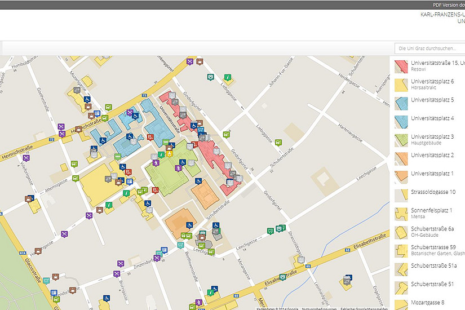Select the blue shopping cart map marker

(201, 130)
